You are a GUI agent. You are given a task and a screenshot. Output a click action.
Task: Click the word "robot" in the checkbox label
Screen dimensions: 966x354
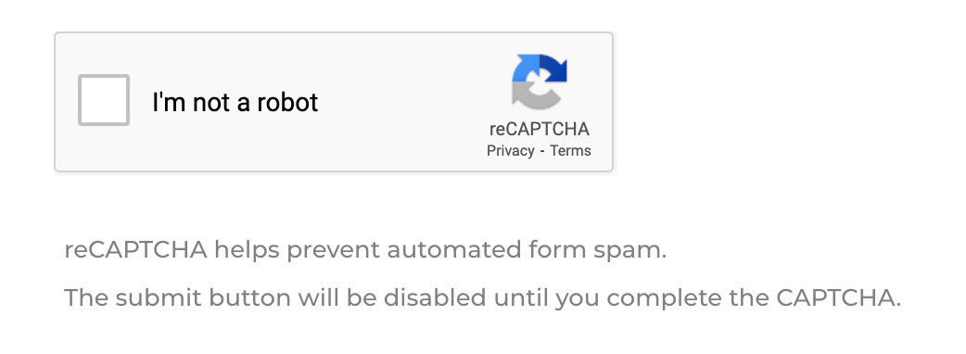pos(287,102)
